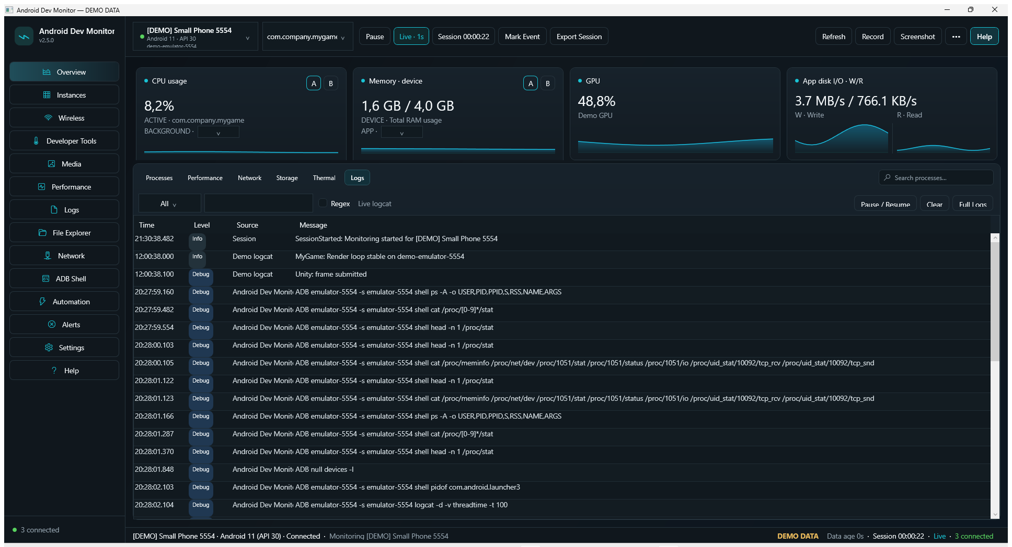This screenshot has width=1012, height=547.
Task: Toggle the Live 1s refresh mode
Action: 411,37
